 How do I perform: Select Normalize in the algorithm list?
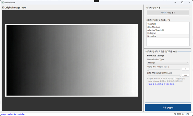point(168,36)
